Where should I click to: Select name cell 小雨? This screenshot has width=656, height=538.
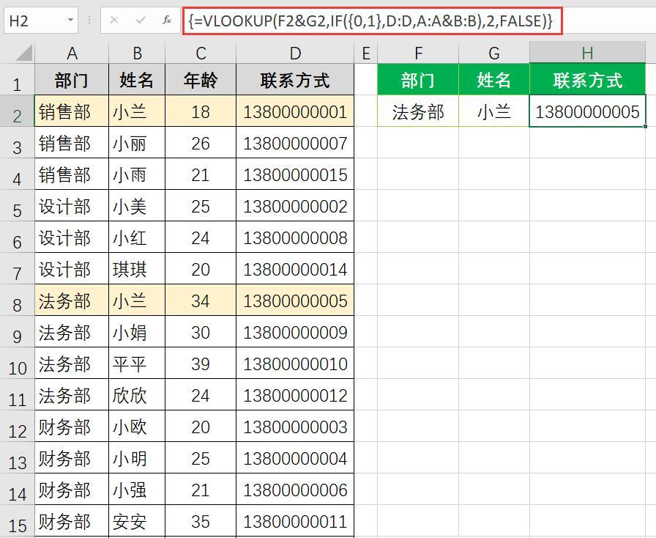[137, 174]
